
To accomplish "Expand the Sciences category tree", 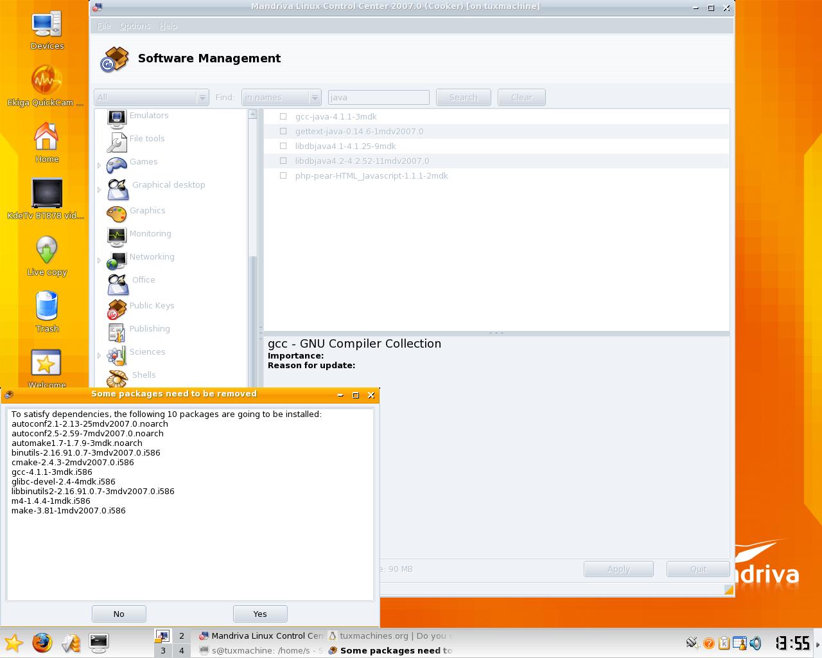I will click(x=99, y=355).
